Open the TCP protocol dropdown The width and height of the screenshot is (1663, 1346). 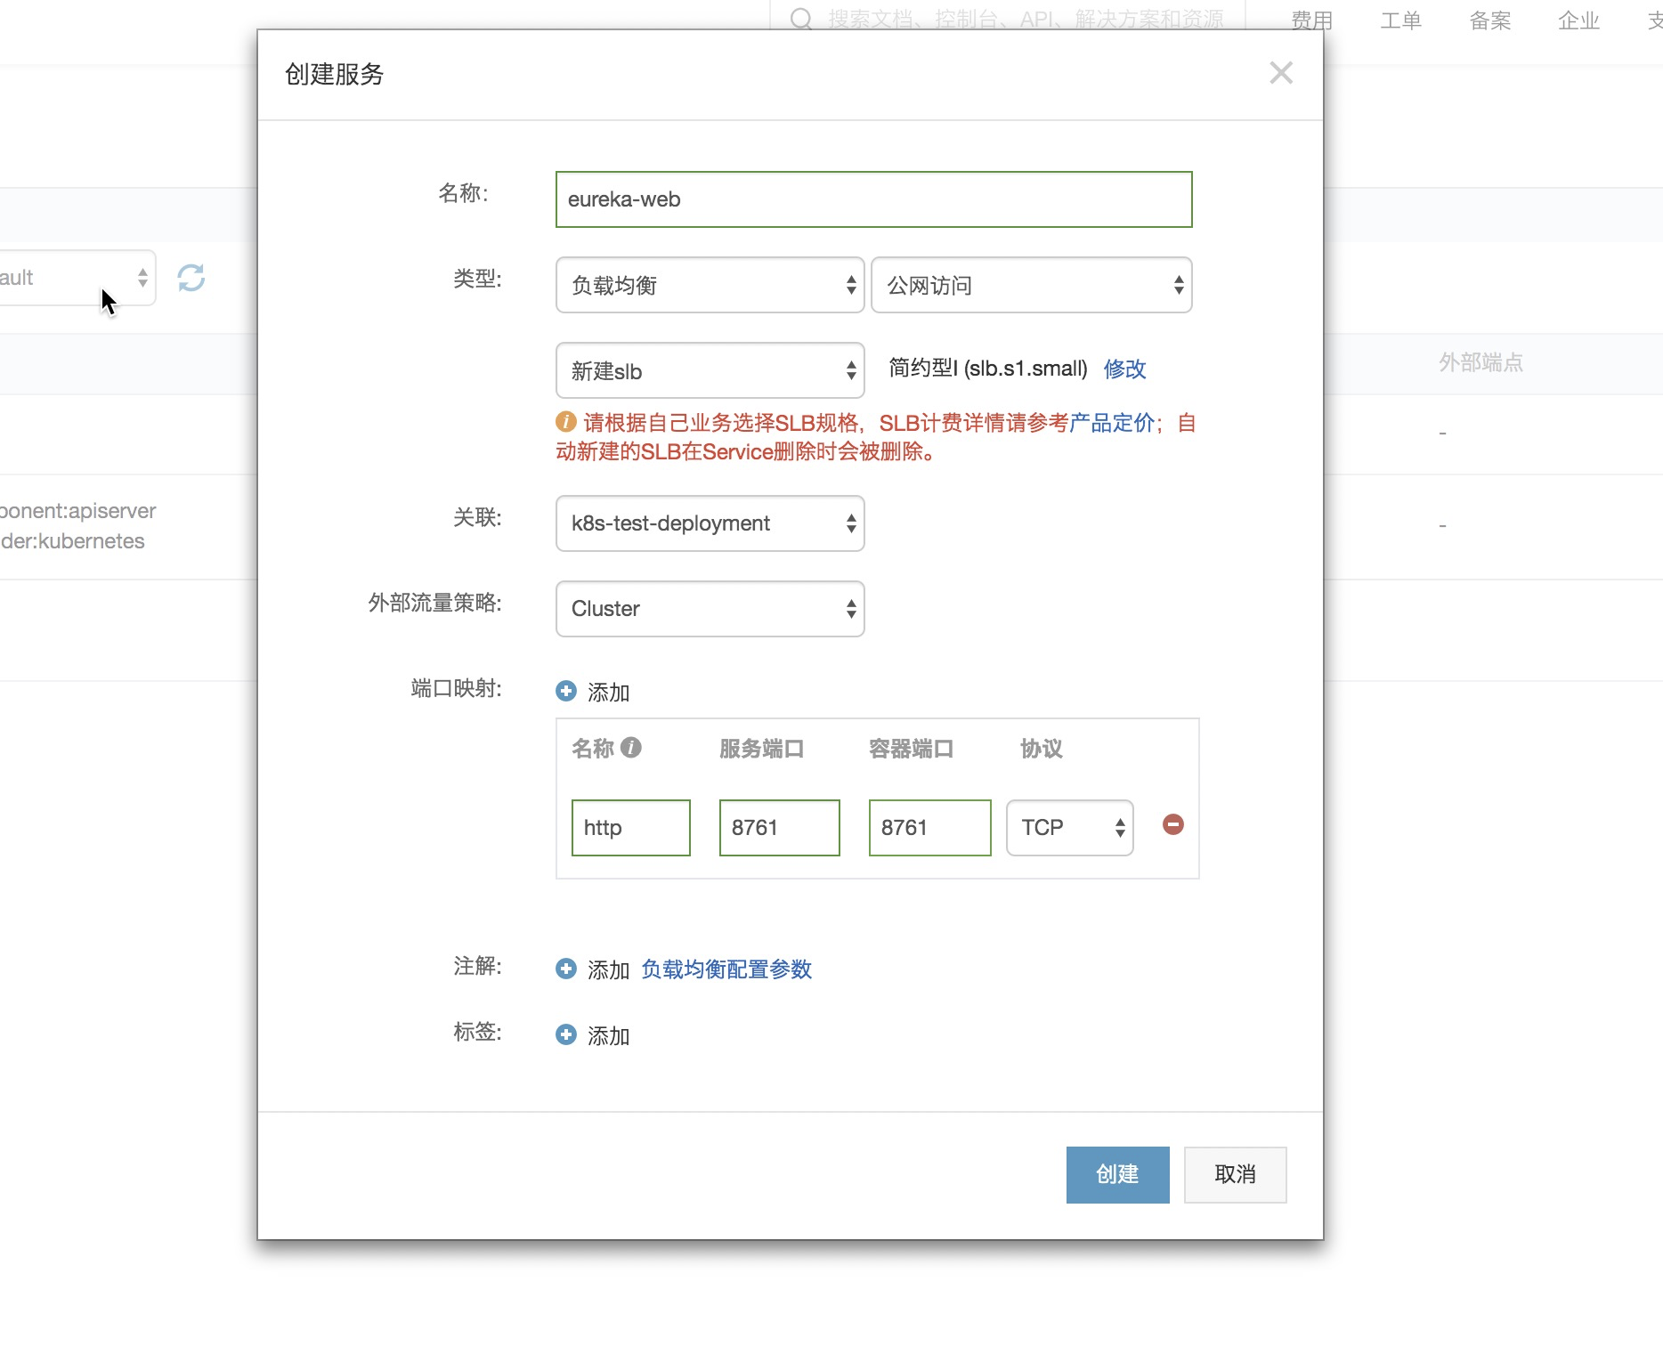point(1070,828)
